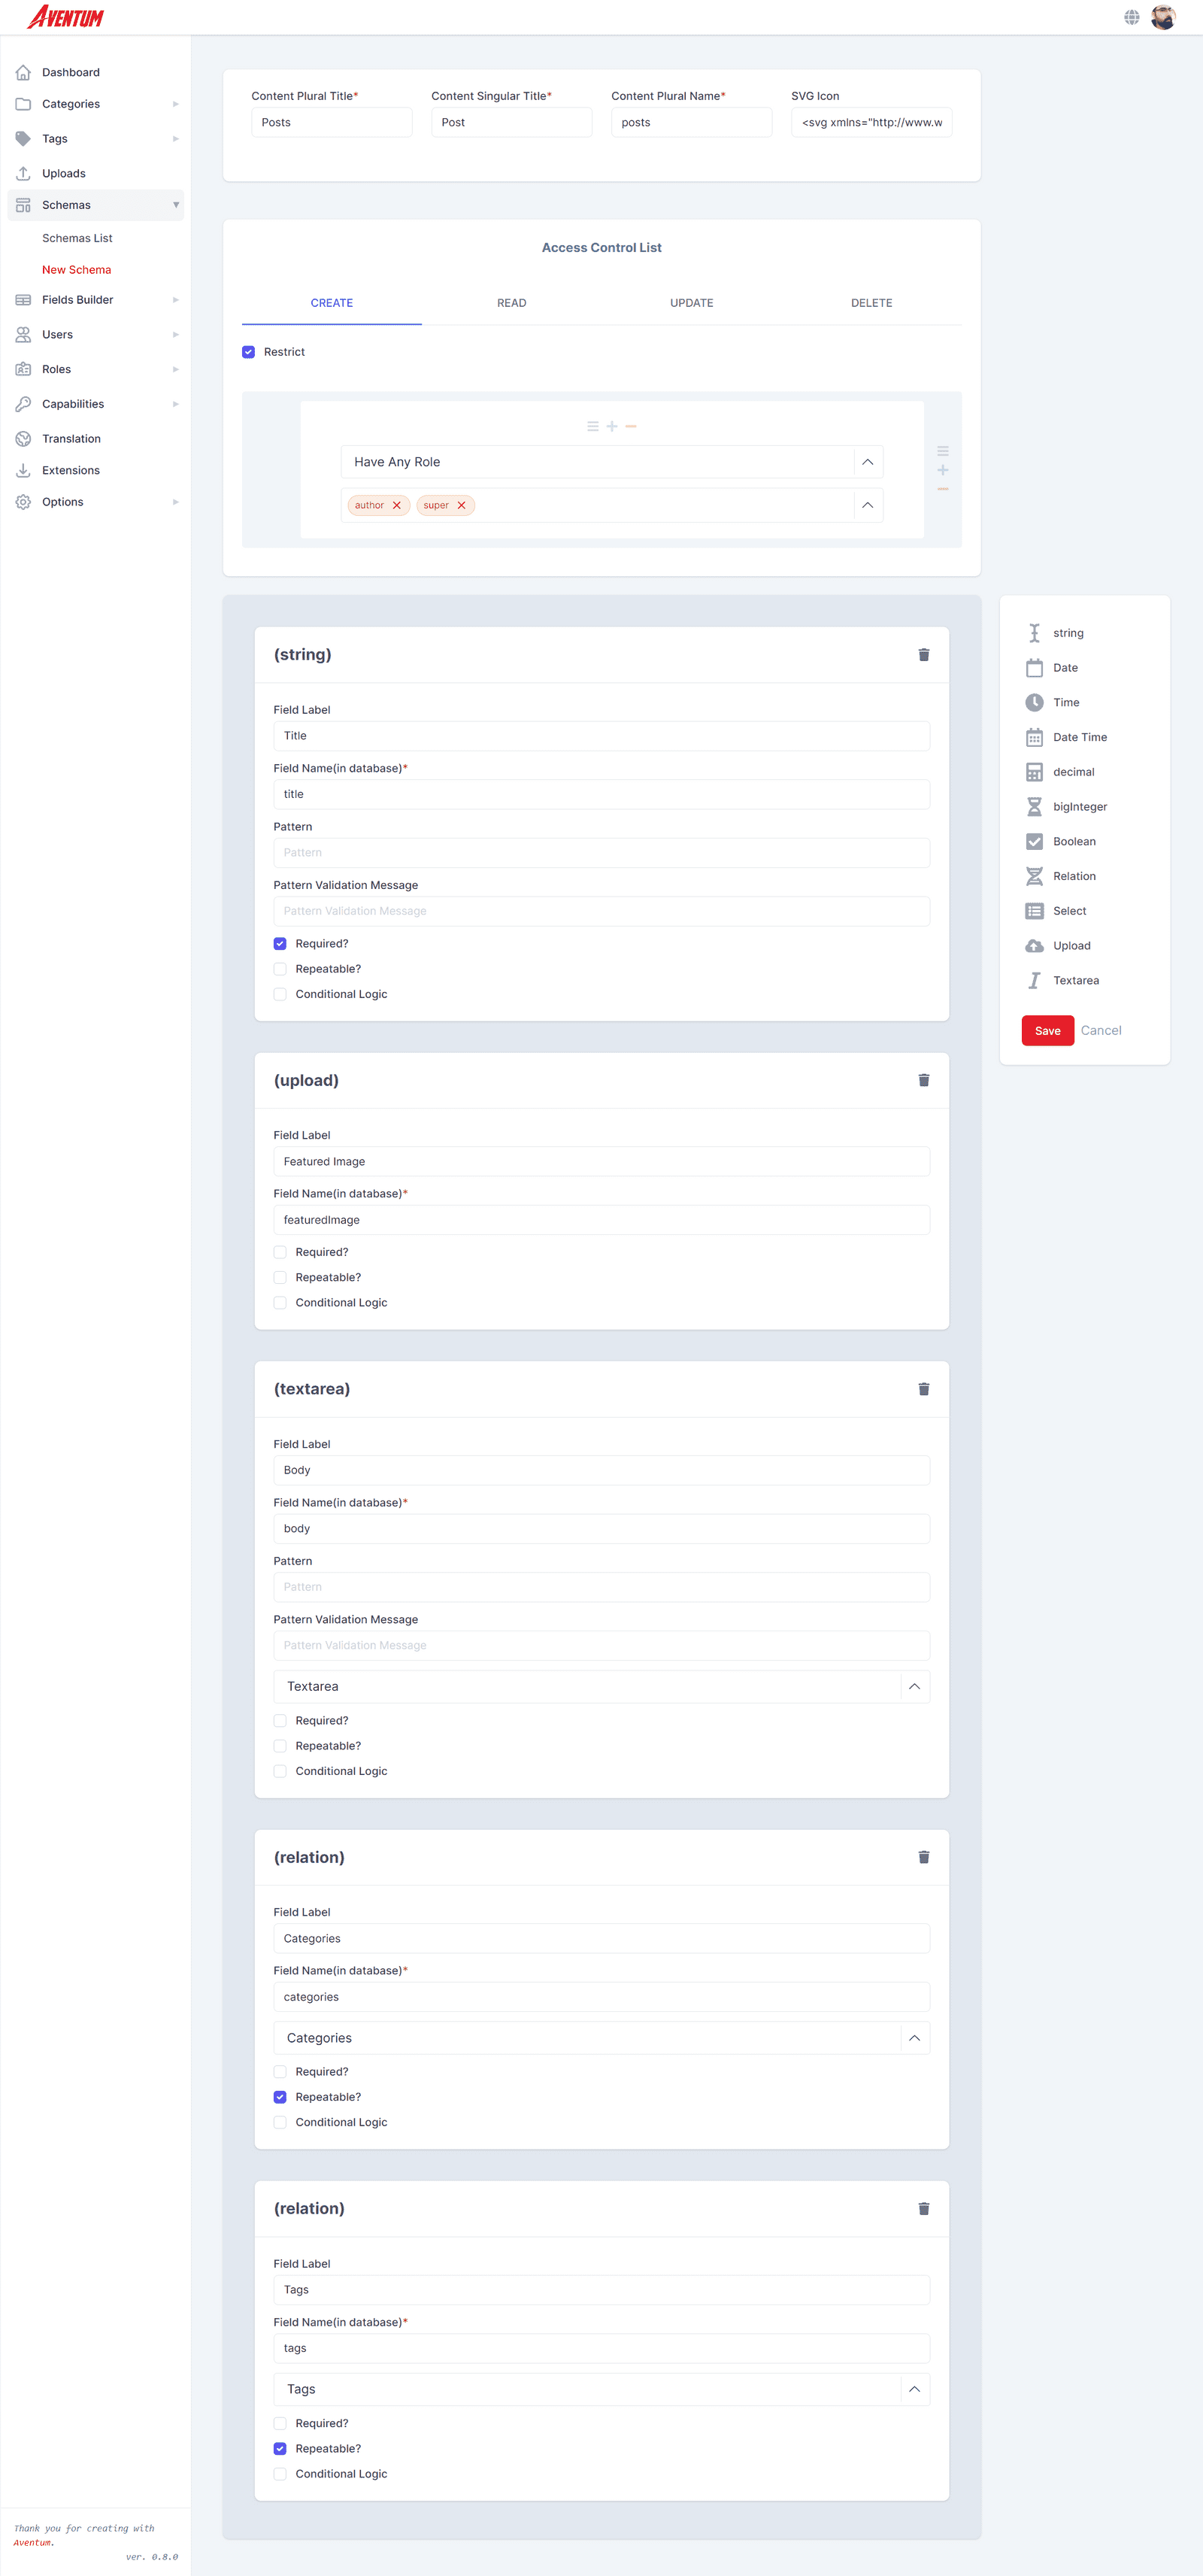The image size is (1203, 2576).
Task: Open the Textarea type selector dropdown
Action: tap(913, 1686)
